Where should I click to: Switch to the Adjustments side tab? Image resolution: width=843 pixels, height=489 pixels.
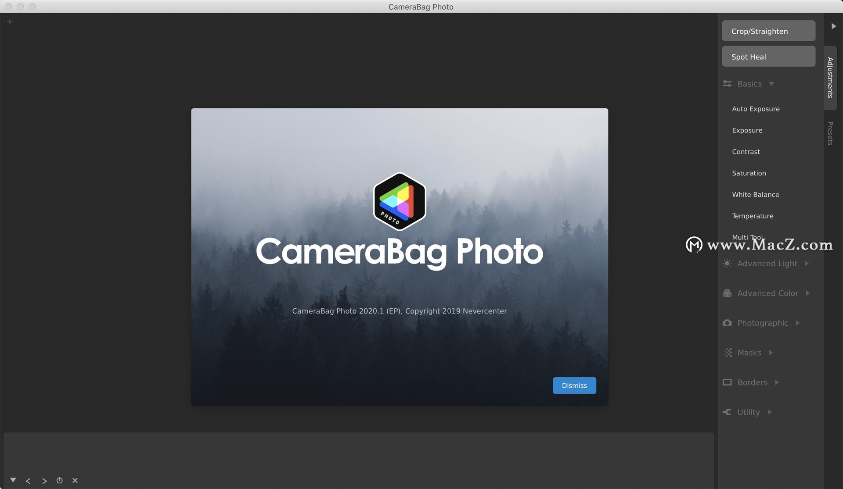830,78
